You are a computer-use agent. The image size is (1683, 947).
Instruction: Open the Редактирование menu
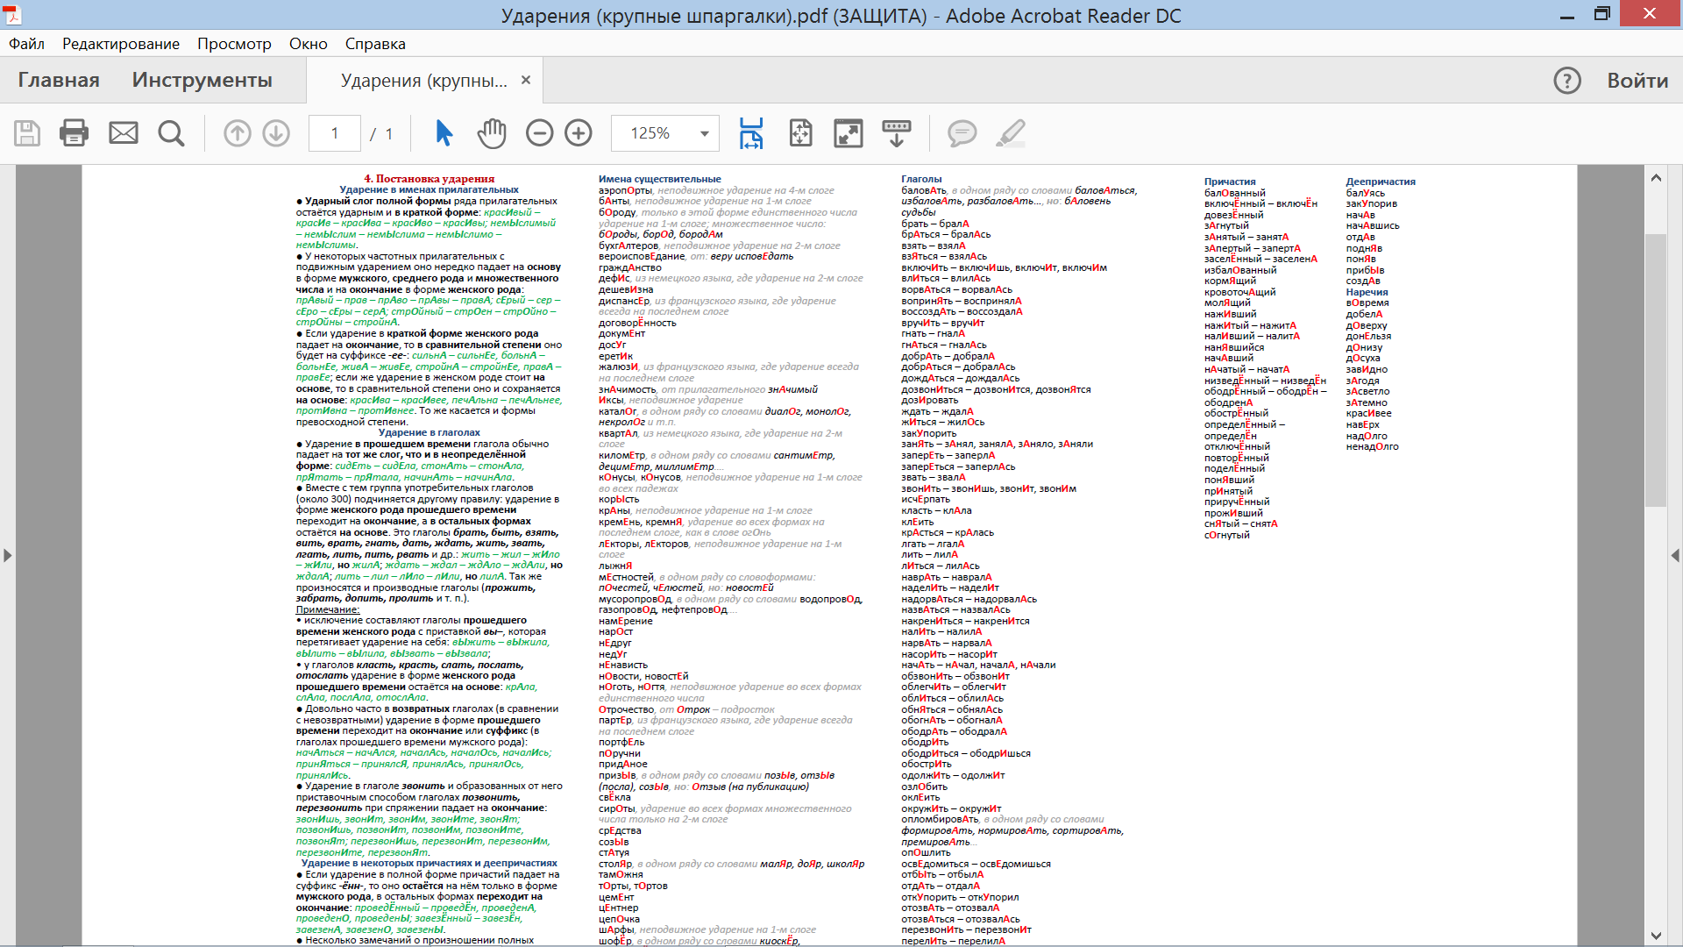(x=121, y=44)
